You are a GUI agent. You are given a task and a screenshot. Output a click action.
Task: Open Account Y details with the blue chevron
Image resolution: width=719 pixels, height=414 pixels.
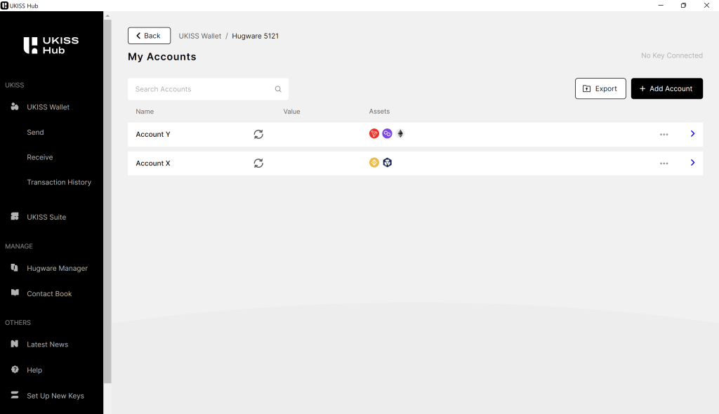692,133
